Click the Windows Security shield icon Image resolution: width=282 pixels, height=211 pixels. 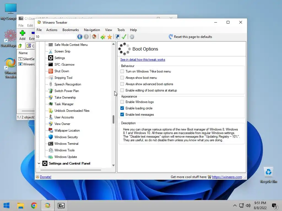tap(51, 137)
